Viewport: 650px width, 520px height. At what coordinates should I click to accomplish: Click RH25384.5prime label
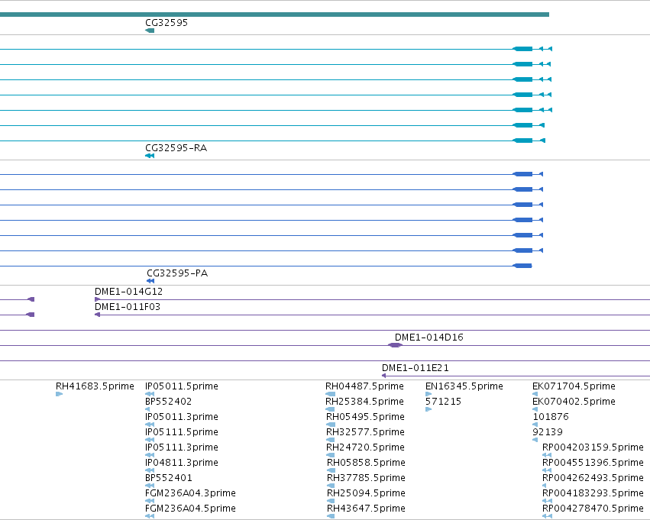pos(365,402)
